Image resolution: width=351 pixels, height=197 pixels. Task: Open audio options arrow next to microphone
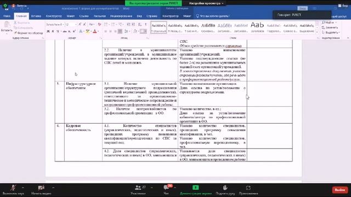click(x=23, y=188)
